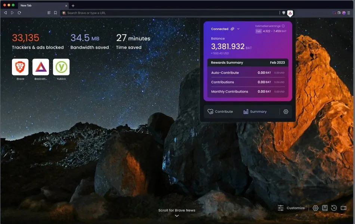Click the Contribute button
This screenshot has height=224, width=355.
pyautogui.click(x=220, y=112)
